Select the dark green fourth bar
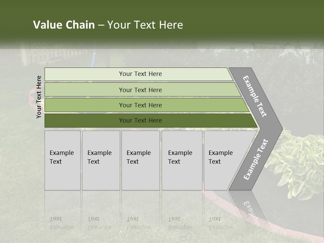 coord(151,120)
